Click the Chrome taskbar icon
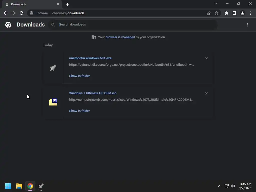 30,186
